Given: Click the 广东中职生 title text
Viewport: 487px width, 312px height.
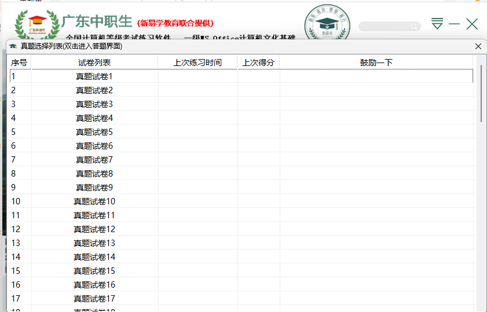Looking at the screenshot, I should click(97, 21).
